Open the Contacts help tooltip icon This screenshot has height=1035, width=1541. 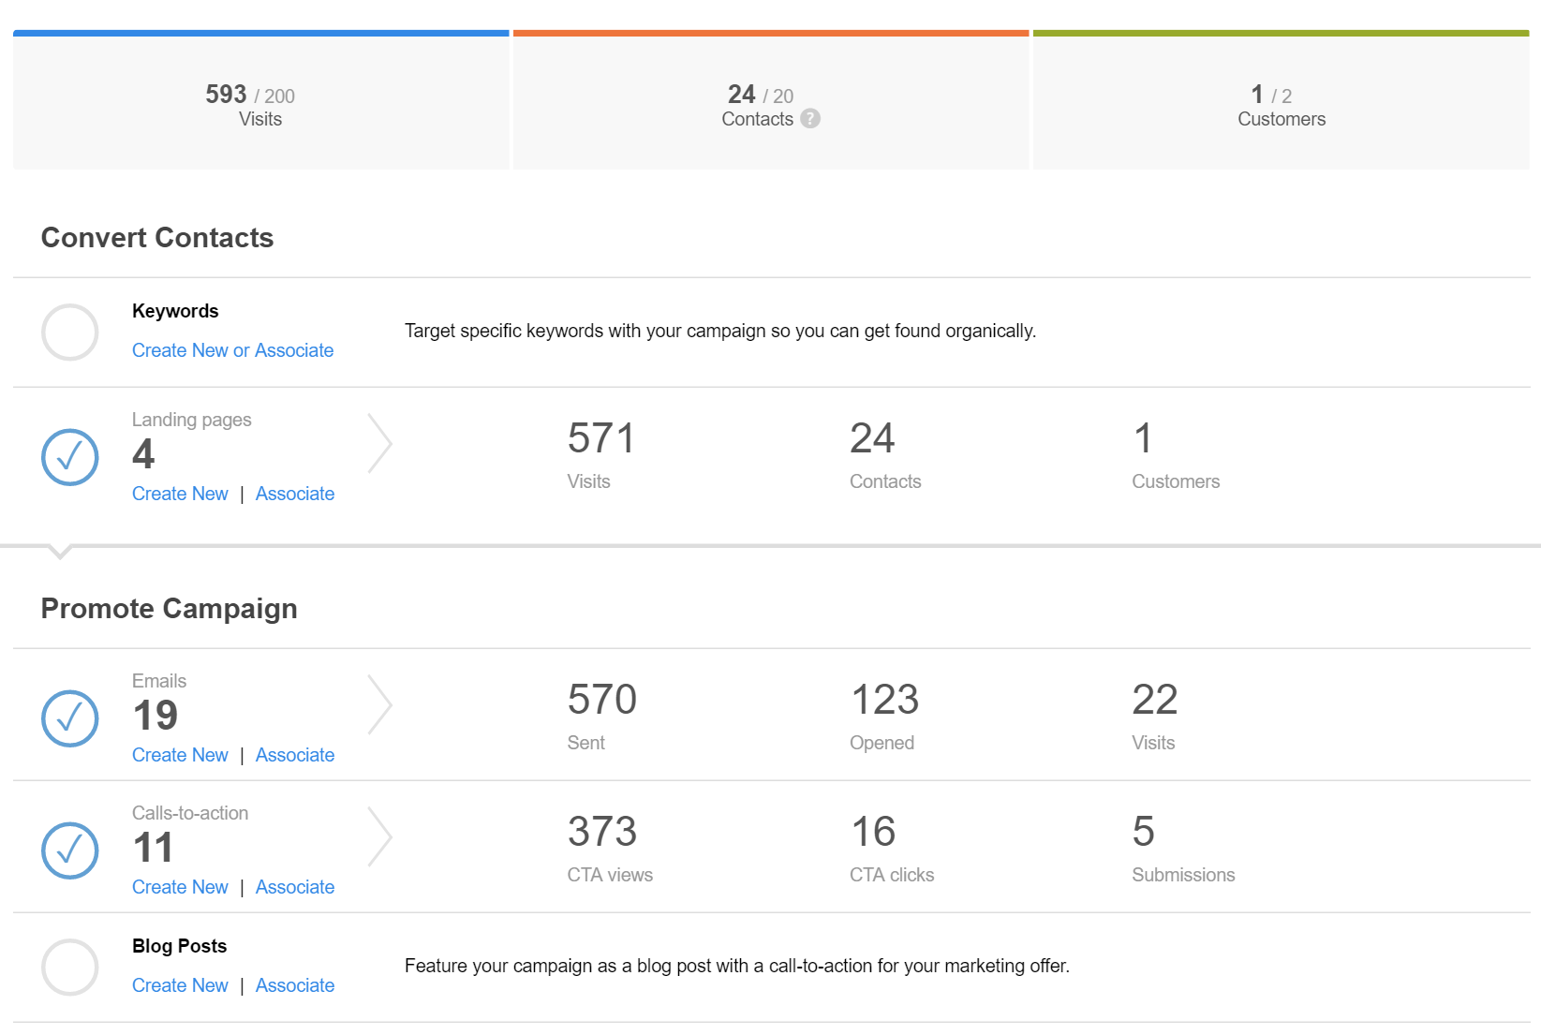click(810, 119)
